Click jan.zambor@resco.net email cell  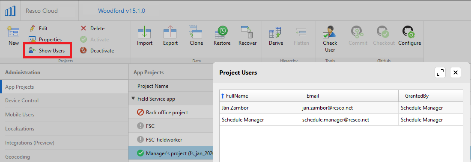click(349, 108)
